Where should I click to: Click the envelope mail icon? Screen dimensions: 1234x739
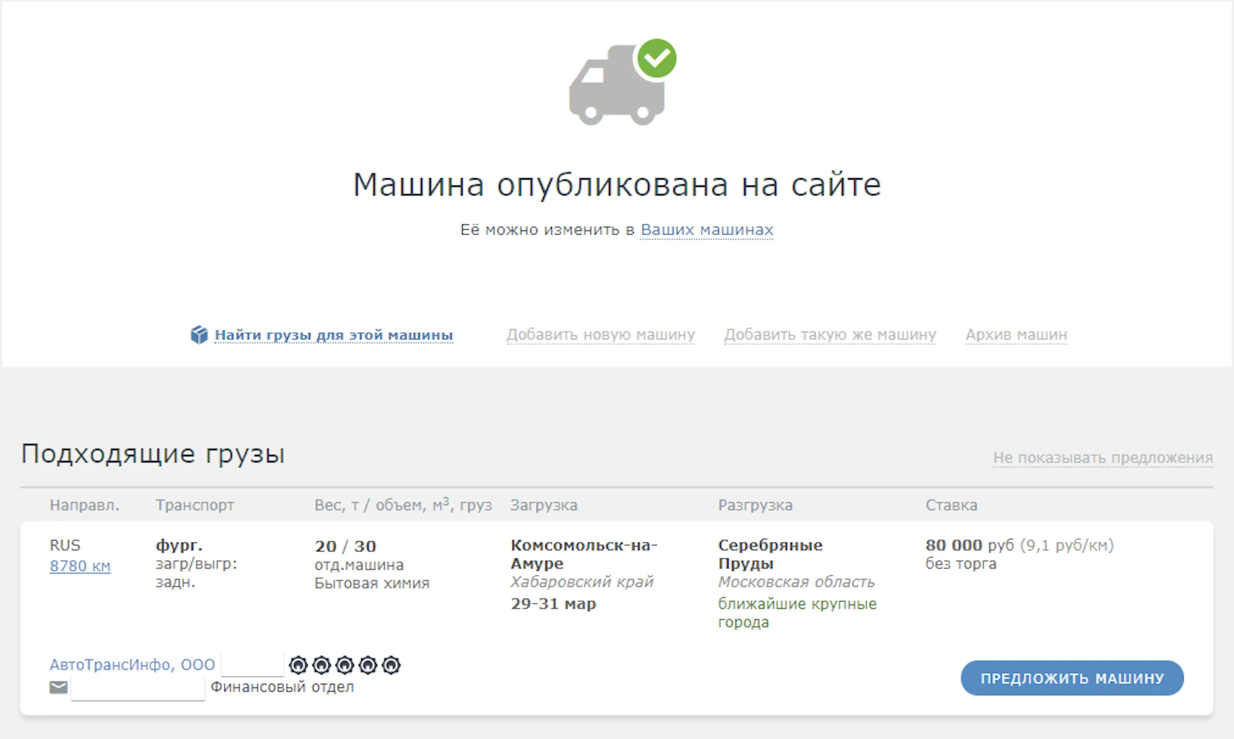[58, 687]
